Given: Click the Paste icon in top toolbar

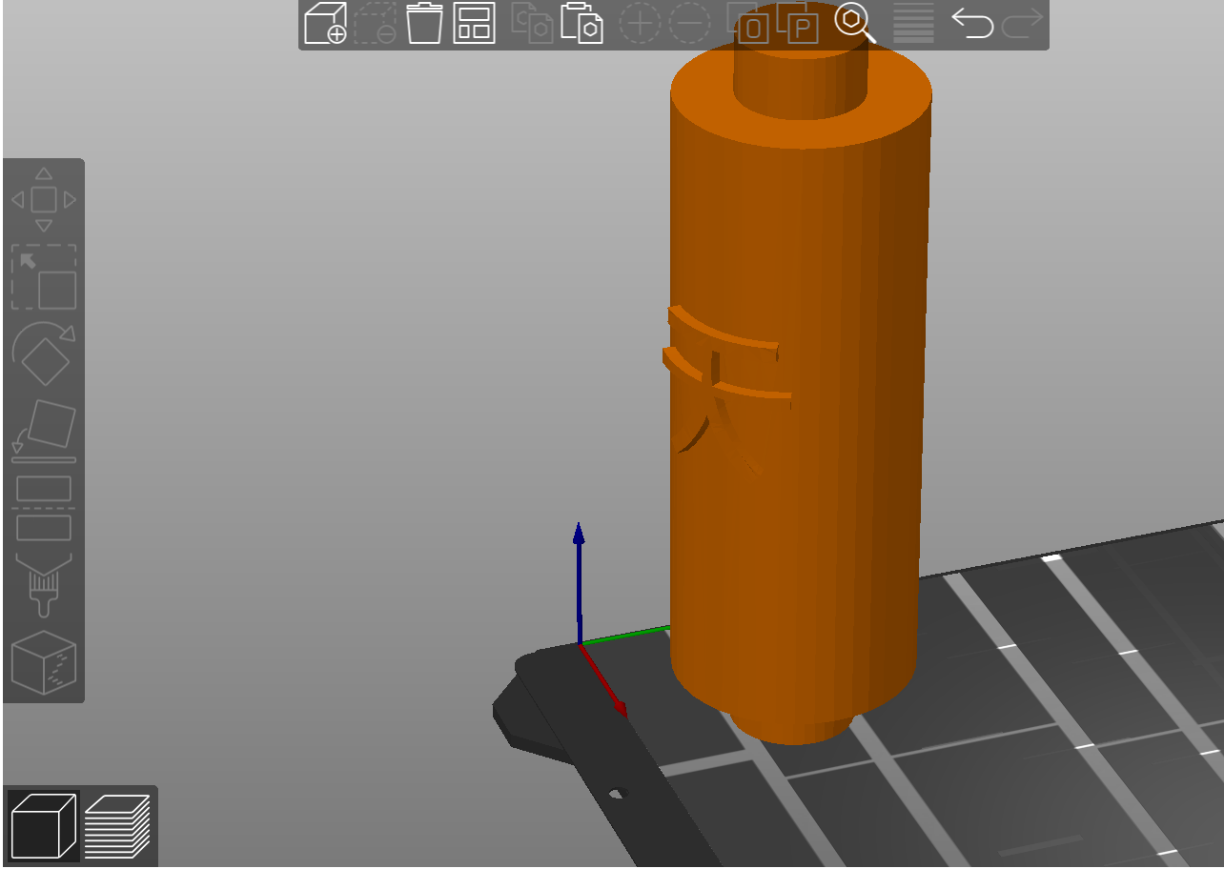Looking at the screenshot, I should pos(581,23).
